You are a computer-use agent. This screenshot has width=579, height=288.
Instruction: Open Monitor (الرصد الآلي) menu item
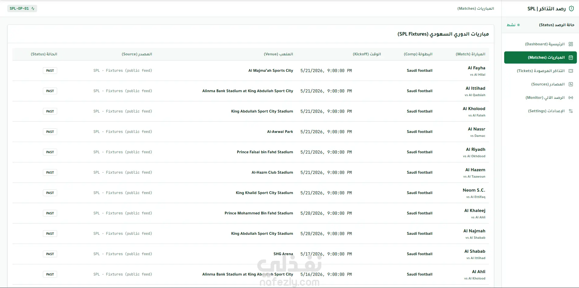tap(540, 98)
